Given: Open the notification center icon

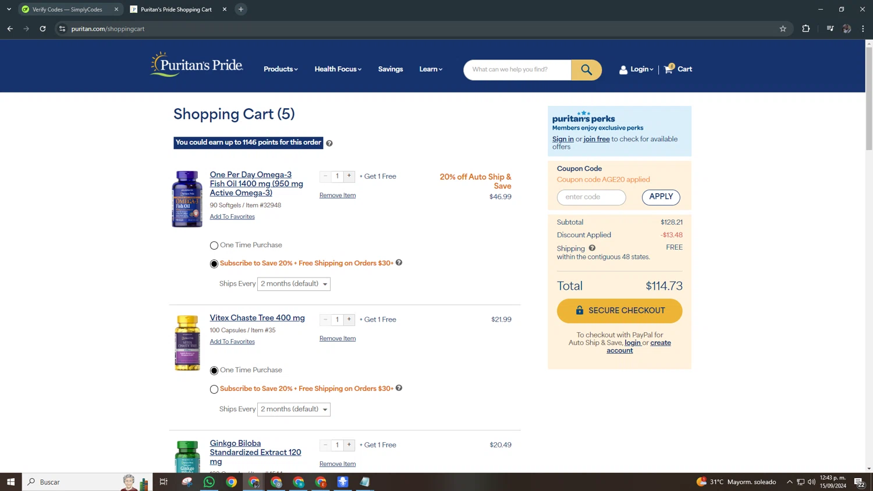Looking at the screenshot, I should pyautogui.click(x=859, y=482).
